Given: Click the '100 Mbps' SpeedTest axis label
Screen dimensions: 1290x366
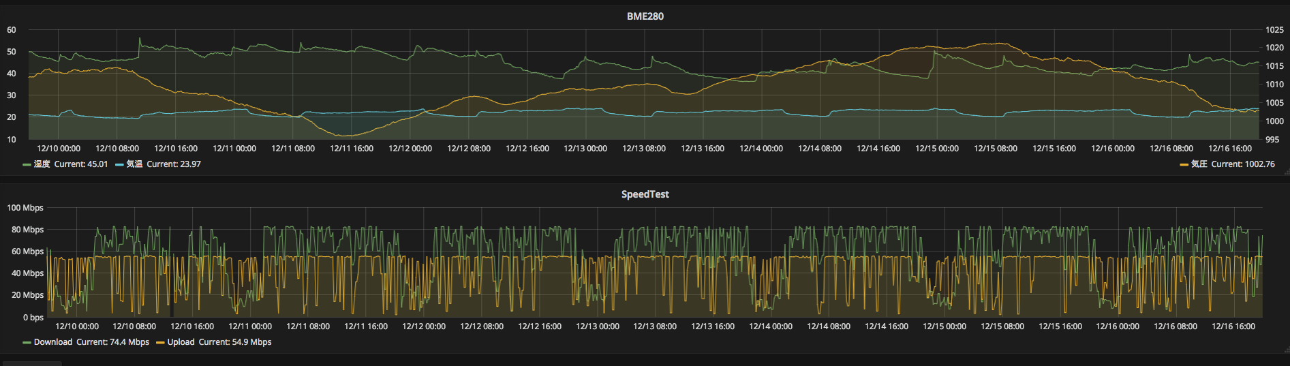Looking at the screenshot, I should 25,208.
